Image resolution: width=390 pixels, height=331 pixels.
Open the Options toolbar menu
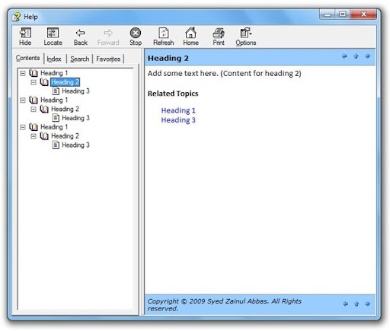(x=246, y=37)
